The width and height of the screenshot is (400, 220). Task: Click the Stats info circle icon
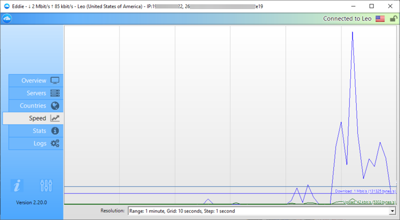click(55, 131)
